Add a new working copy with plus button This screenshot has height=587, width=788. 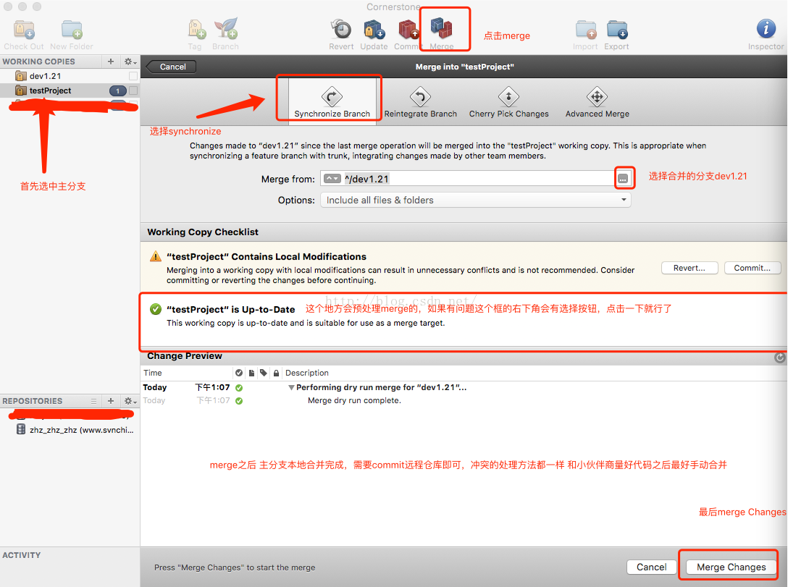tap(111, 62)
